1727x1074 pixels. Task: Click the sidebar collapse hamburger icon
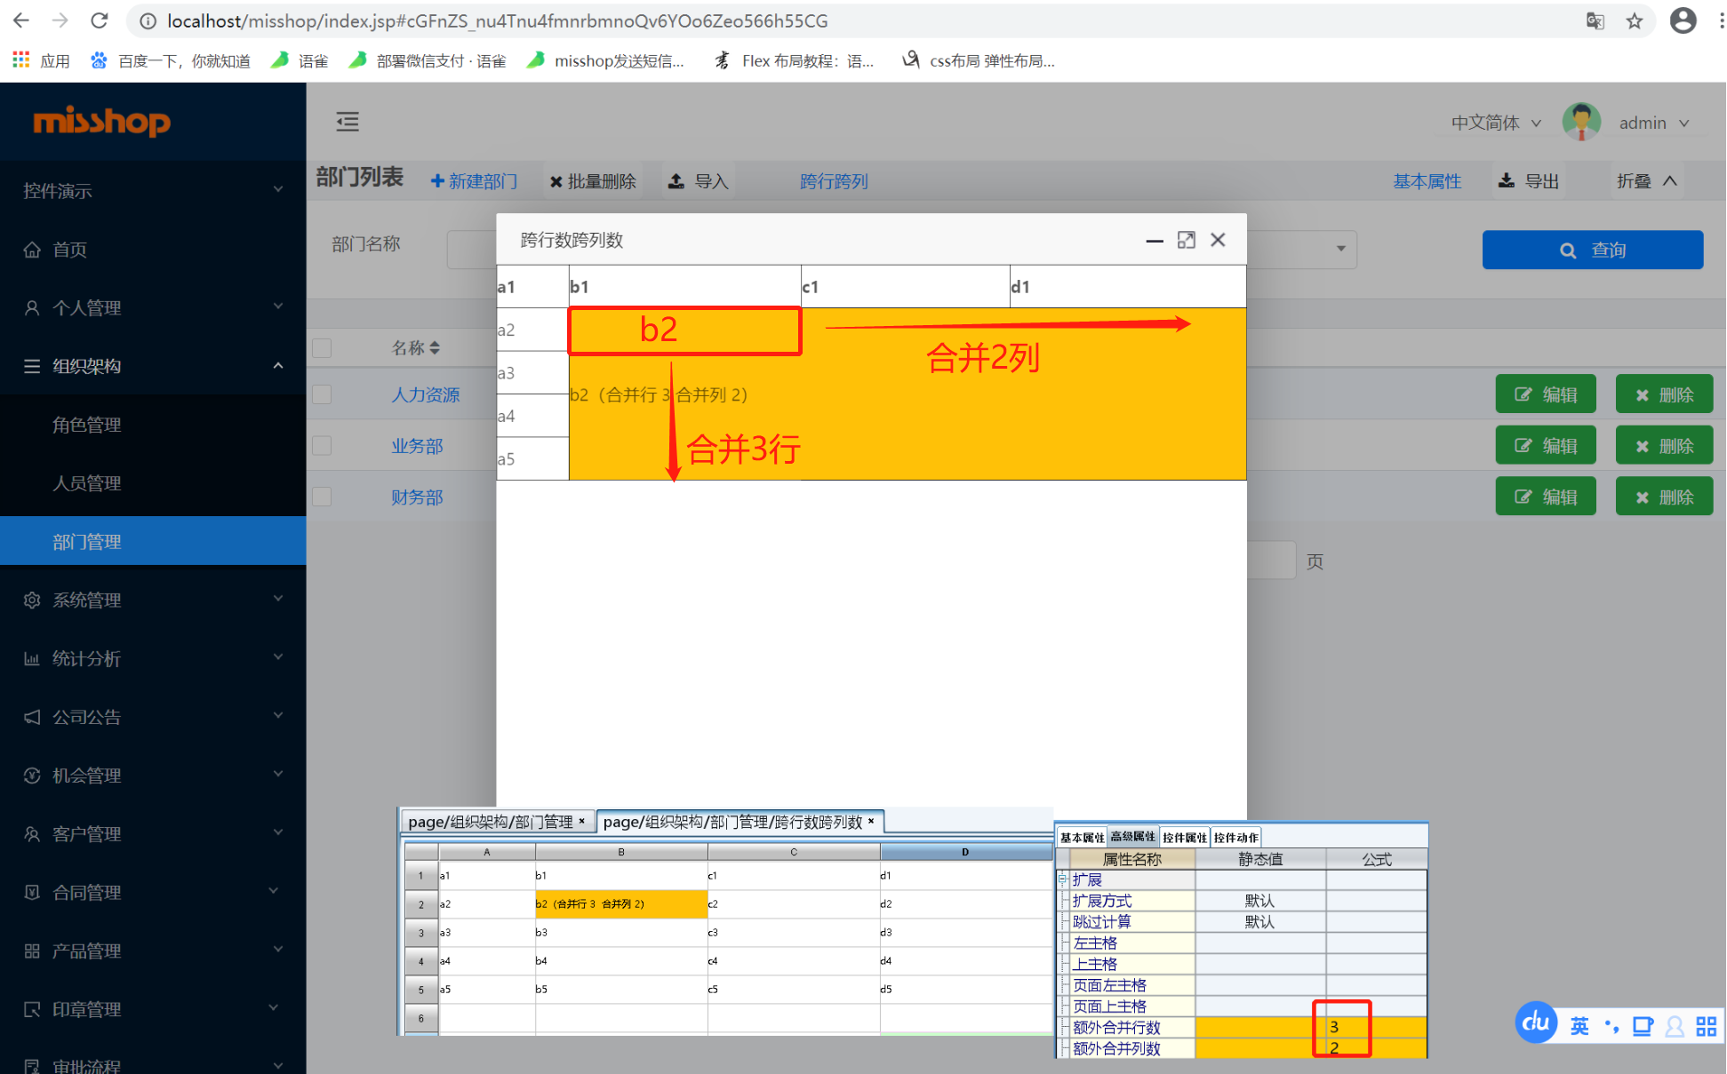click(348, 122)
